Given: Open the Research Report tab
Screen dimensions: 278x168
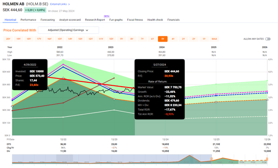Looking at the screenshot, I should pyautogui.click(x=95, y=20).
